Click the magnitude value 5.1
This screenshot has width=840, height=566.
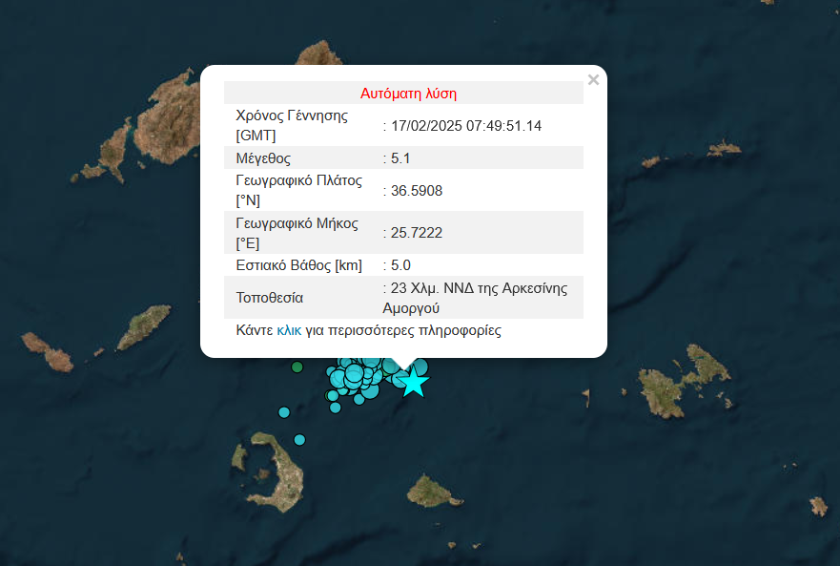coord(400,158)
